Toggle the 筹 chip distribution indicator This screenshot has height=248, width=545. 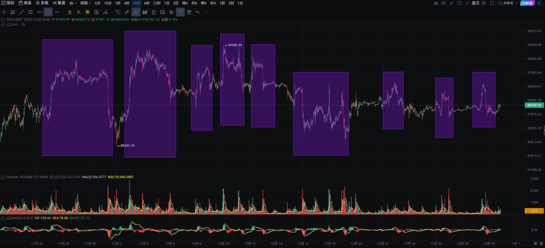click(x=87, y=12)
